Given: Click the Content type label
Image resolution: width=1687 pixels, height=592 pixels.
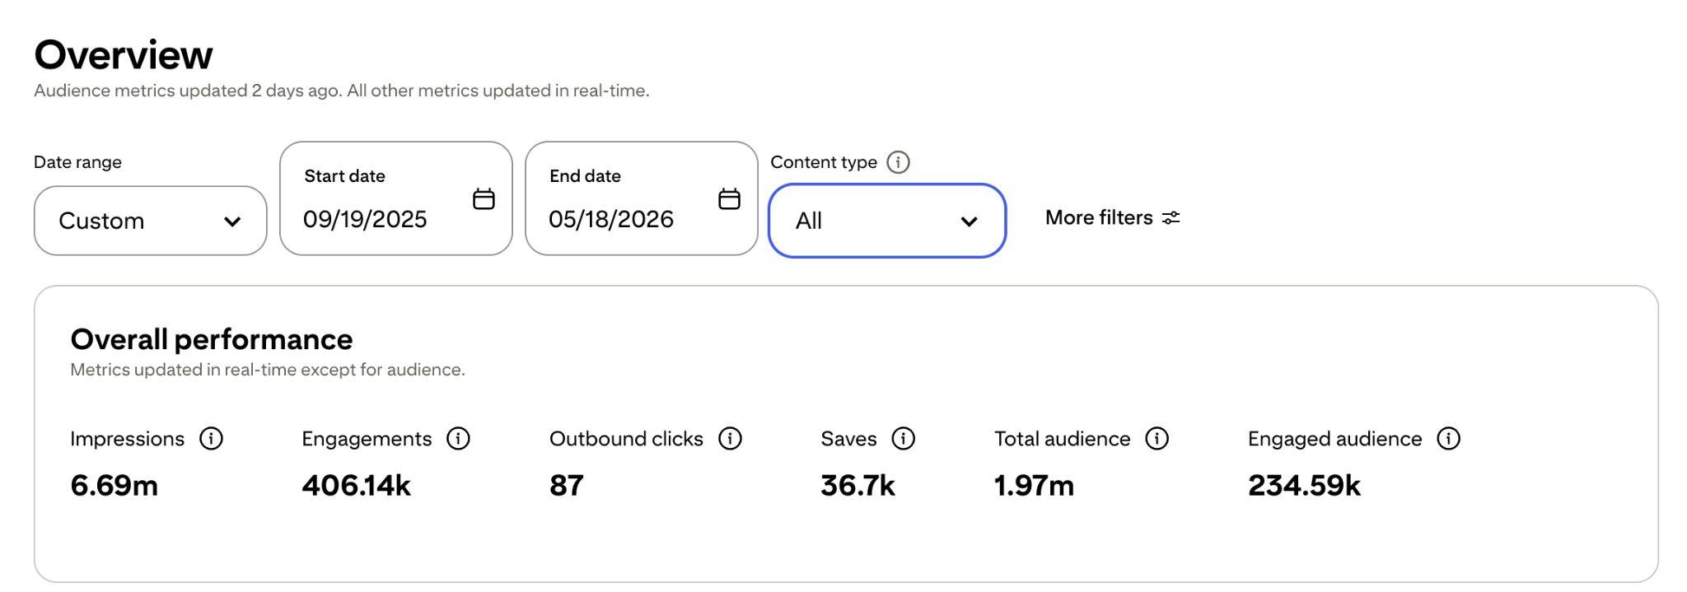Looking at the screenshot, I should coord(824,162).
